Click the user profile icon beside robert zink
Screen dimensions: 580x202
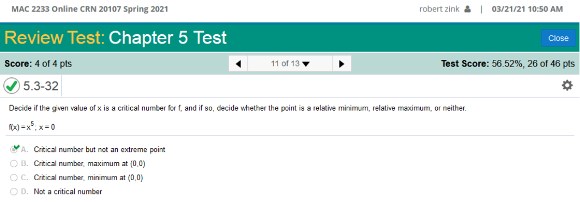click(468, 9)
